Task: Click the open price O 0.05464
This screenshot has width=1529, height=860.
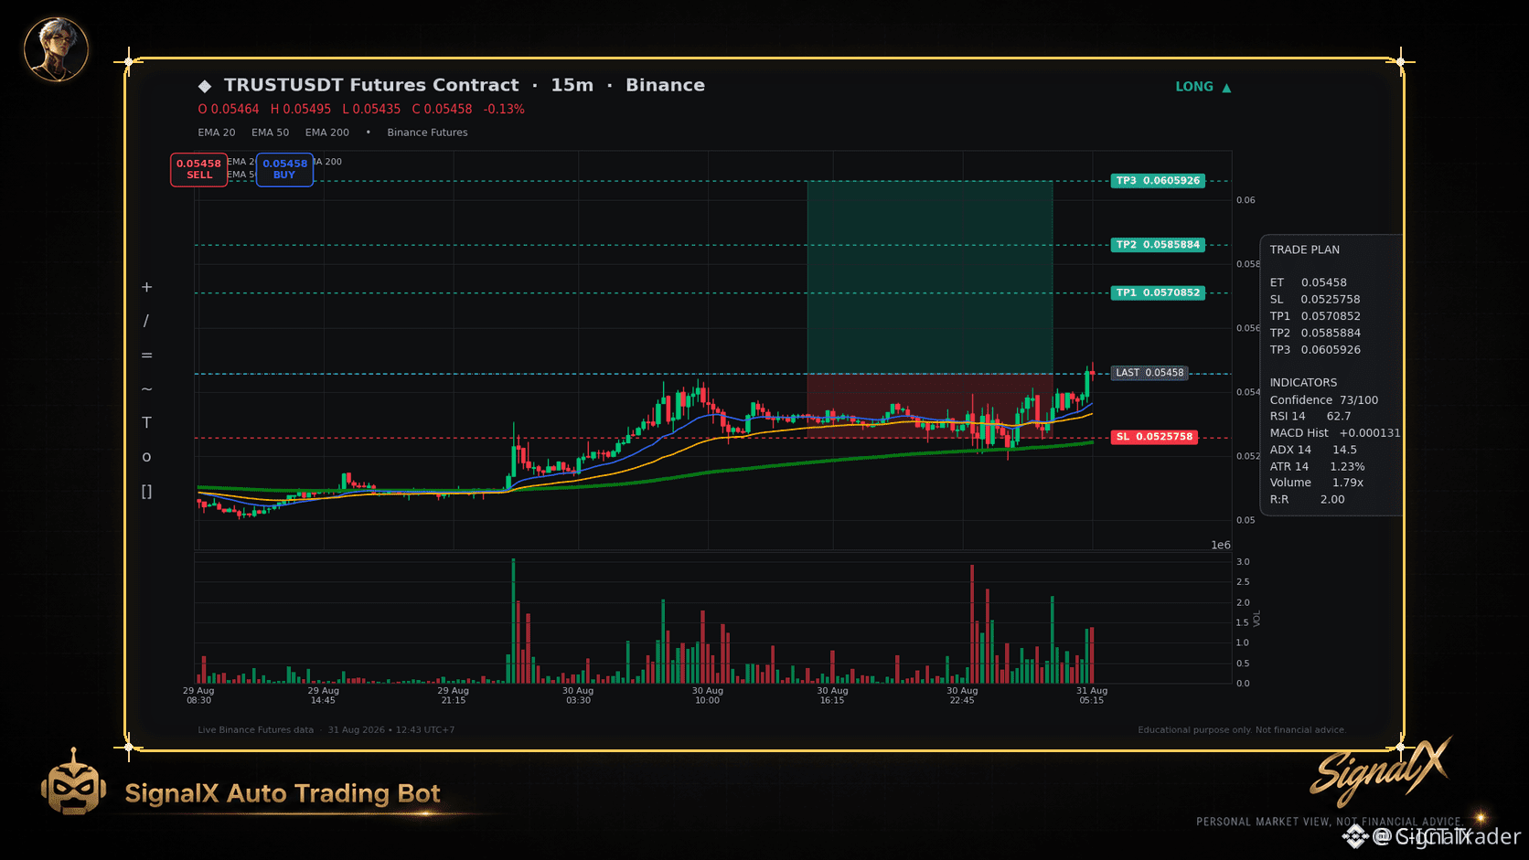Action: [229, 110]
